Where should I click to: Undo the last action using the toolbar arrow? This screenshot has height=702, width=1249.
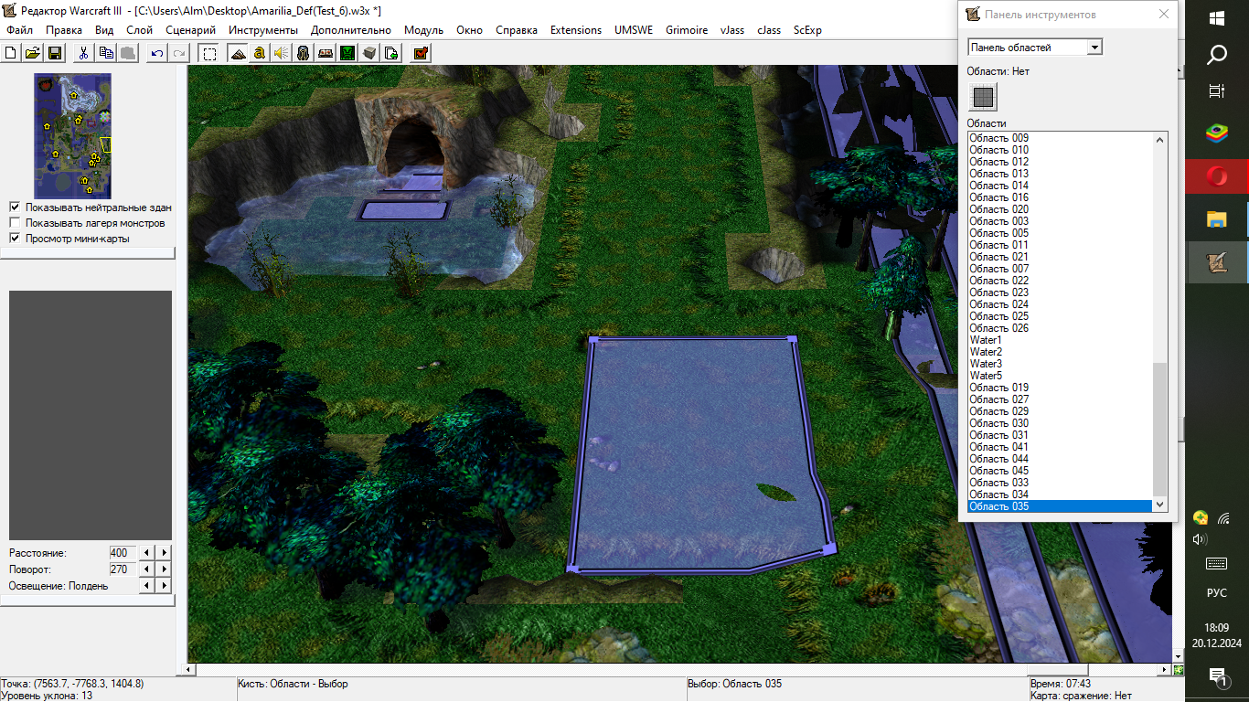[x=157, y=53]
